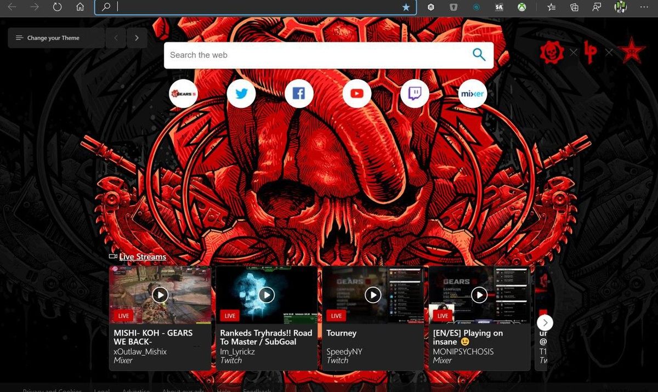Open the YouTube quick link

(357, 94)
